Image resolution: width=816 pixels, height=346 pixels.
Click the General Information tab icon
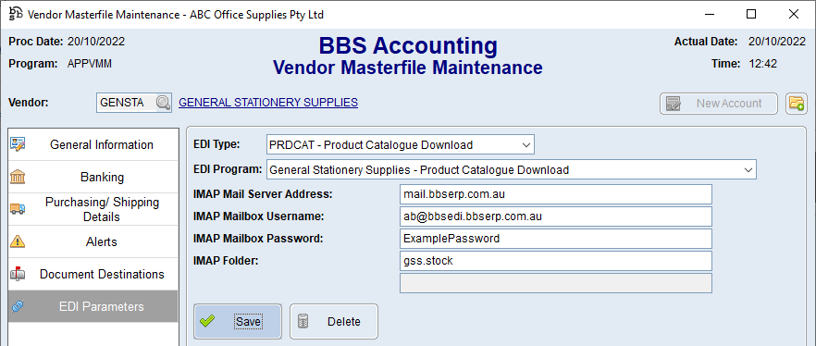(18, 144)
